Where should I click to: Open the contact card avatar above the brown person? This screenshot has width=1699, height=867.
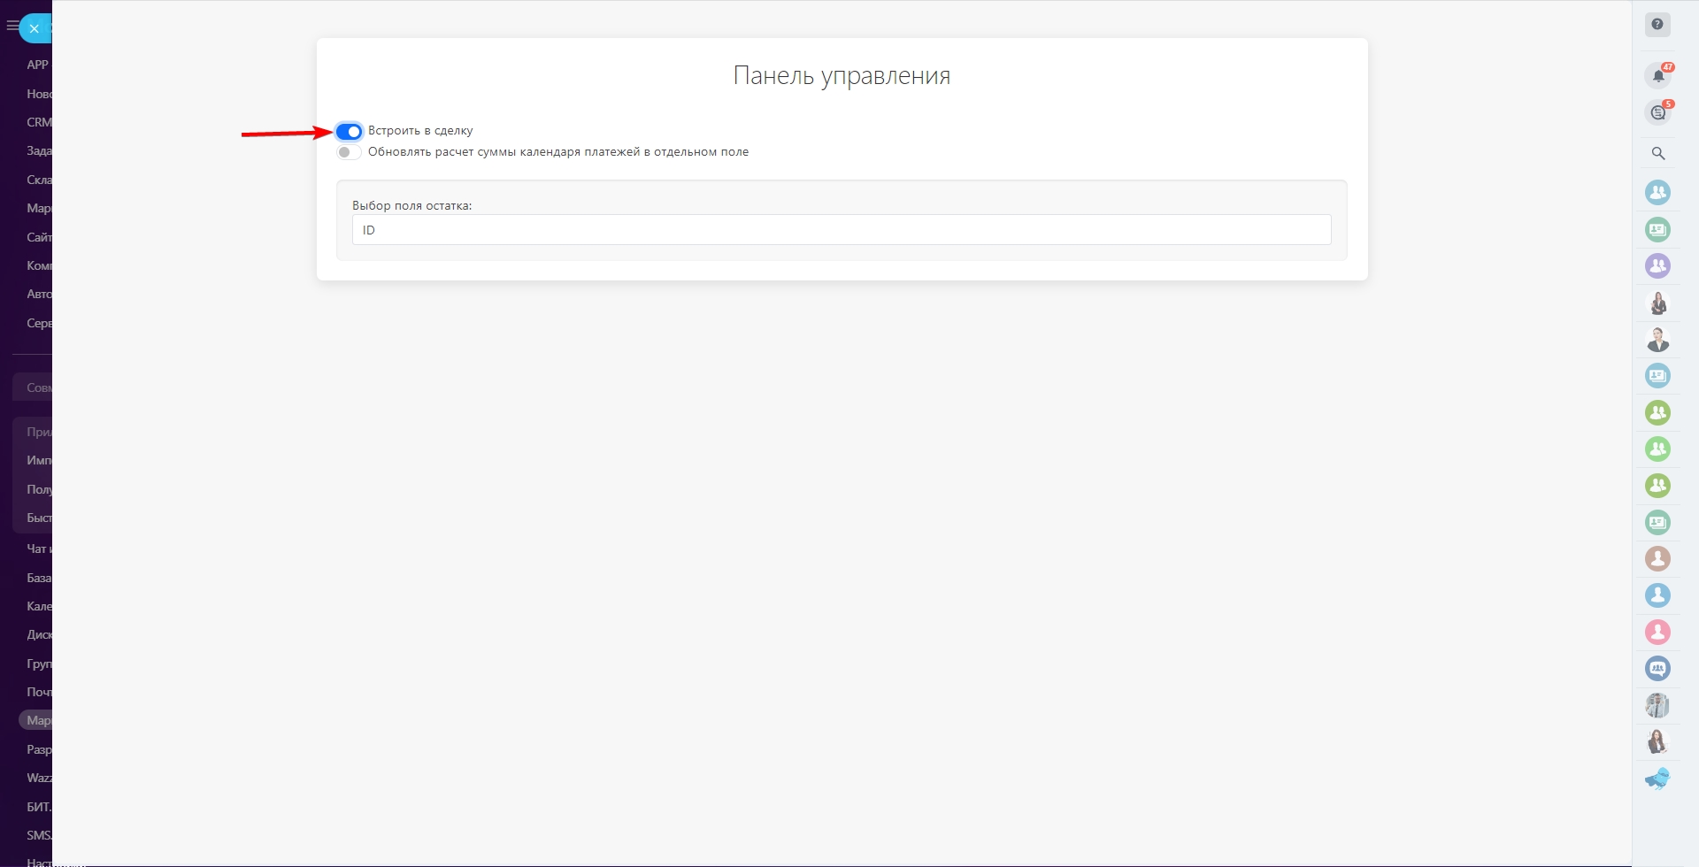pyautogui.click(x=1657, y=522)
